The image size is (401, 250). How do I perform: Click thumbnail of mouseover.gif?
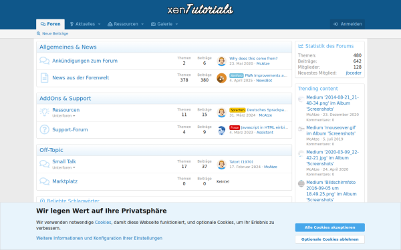point(301,129)
